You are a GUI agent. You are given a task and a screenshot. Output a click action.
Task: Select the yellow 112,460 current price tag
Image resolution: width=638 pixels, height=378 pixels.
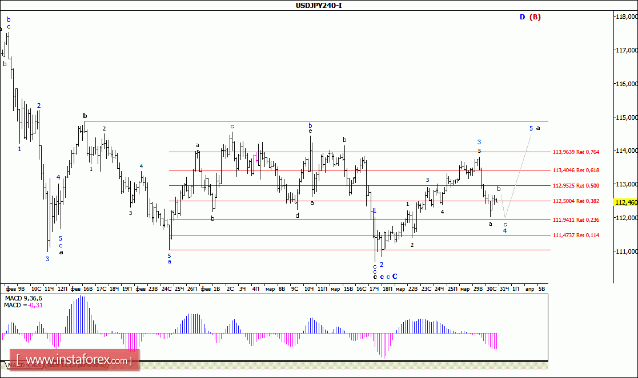[x=626, y=202]
